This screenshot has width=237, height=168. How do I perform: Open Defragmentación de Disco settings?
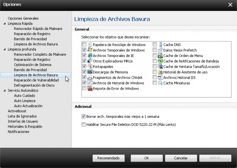(34, 85)
